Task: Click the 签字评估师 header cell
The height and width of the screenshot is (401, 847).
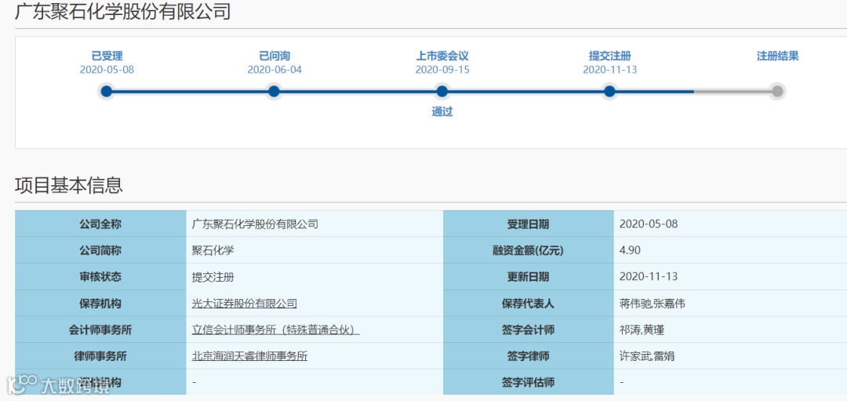Action: 529,383
